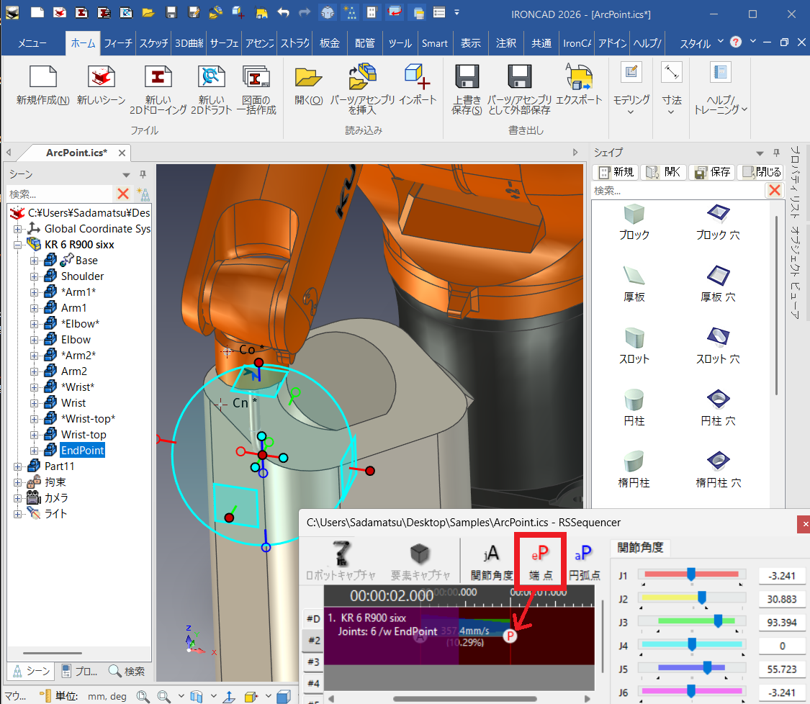Pin the シェイプ catalog panel
This screenshot has width=810, height=704.
pyautogui.click(x=776, y=153)
